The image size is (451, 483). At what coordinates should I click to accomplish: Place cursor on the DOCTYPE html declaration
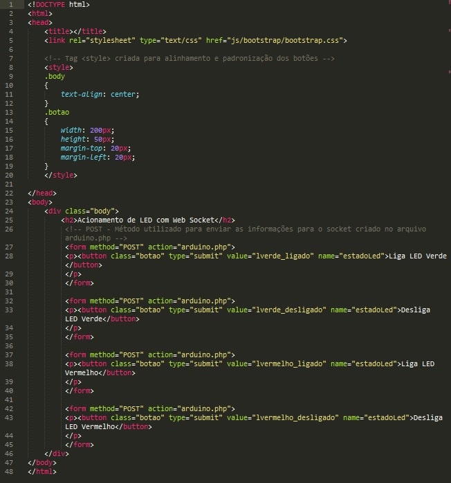[x=59, y=4]
